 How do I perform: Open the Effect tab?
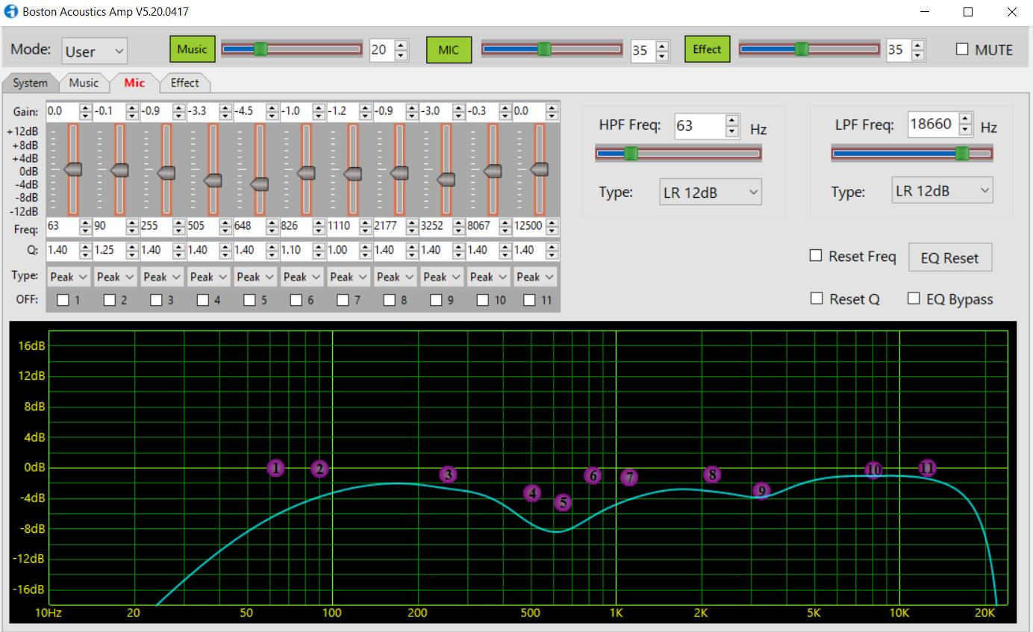184,83
